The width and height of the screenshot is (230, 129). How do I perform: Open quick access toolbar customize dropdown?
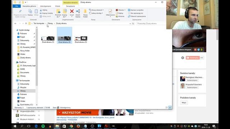(26, 3)
